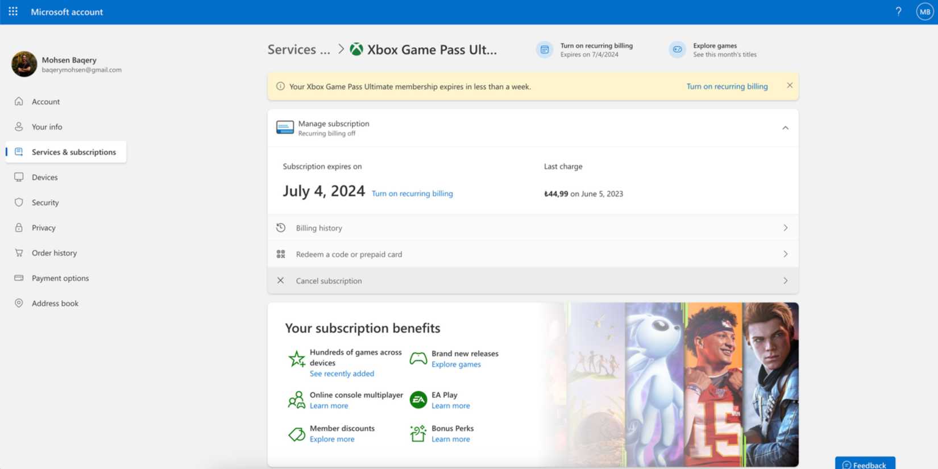Click the Privacy lock icon

(19, 227)
